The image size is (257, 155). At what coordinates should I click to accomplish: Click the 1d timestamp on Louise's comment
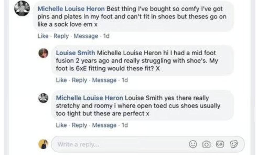pos(125,80)
